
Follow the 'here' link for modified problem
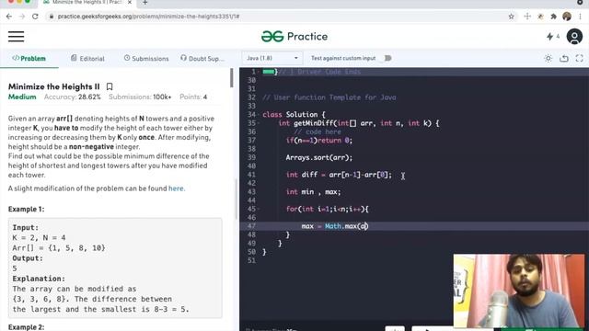176,188
